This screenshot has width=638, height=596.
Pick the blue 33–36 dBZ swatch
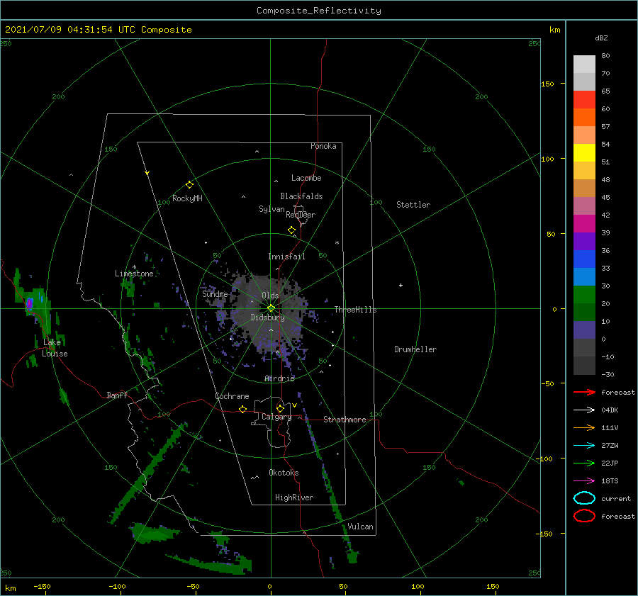(584, 259)
